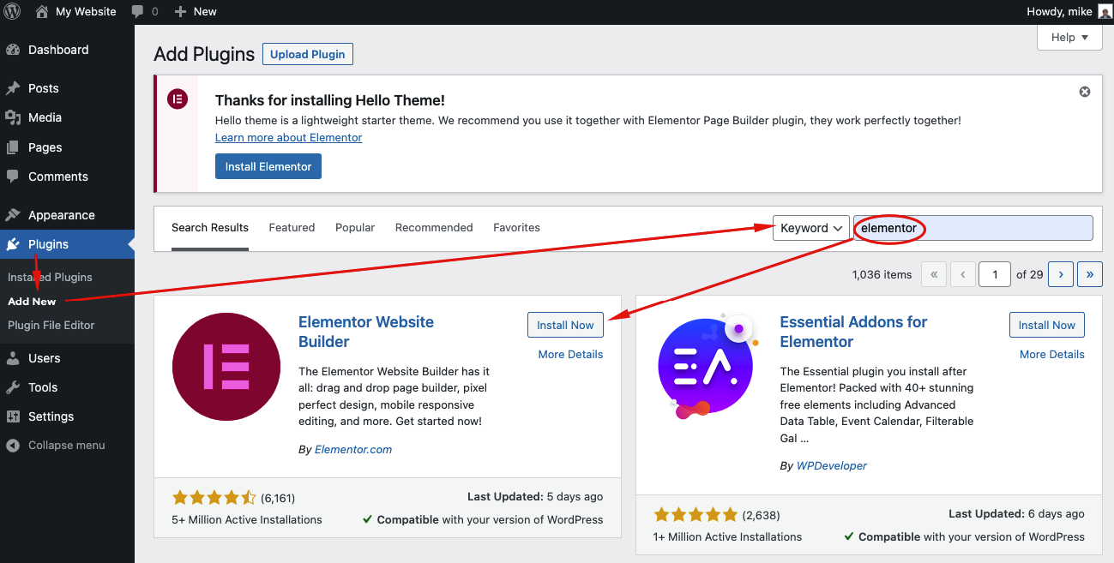Screen dimensions: 1114x563
Task: Open Elementor.com author link
Action: click(353, 449)
